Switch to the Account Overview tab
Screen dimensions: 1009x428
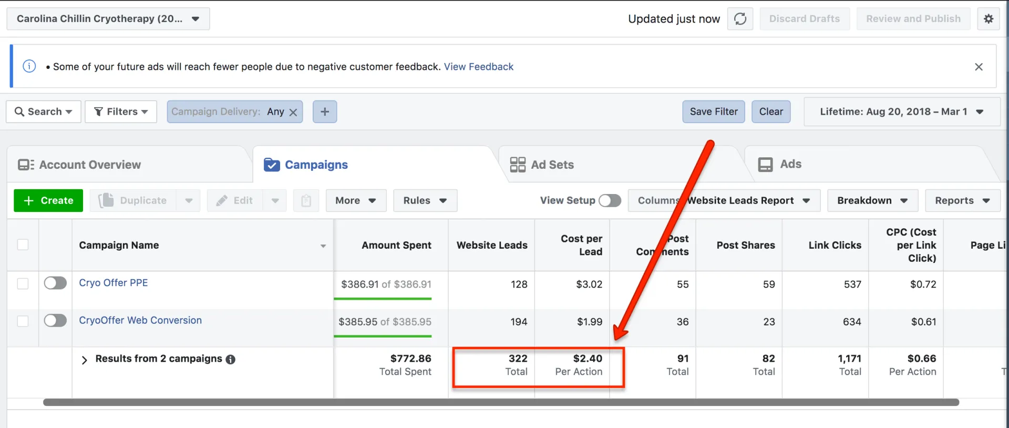click(x=79, y=165)
